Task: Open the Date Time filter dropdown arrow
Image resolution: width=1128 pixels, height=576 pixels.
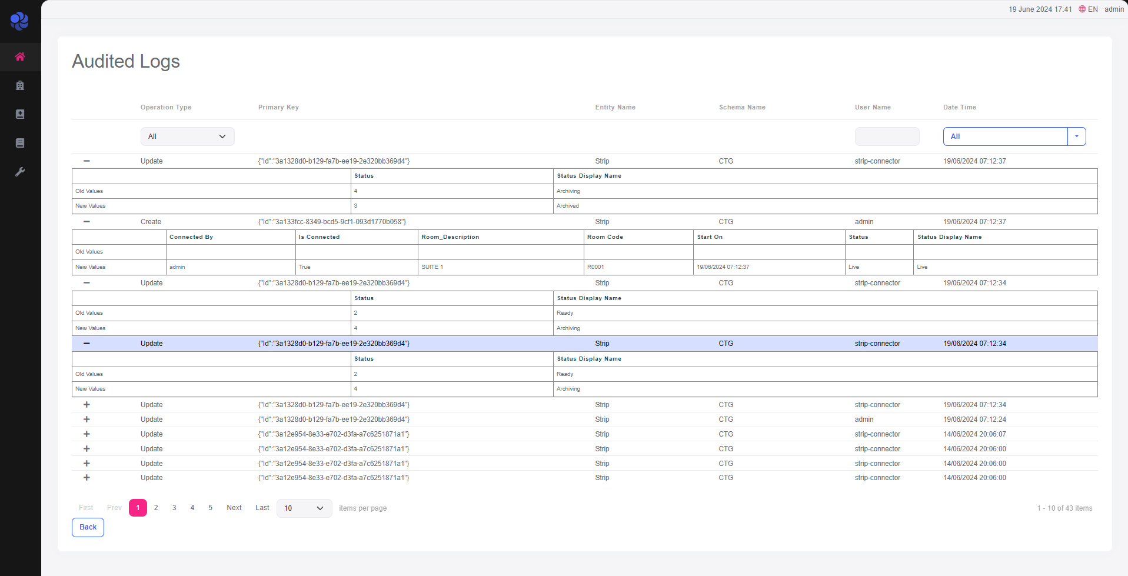Action: (1076, 136)
